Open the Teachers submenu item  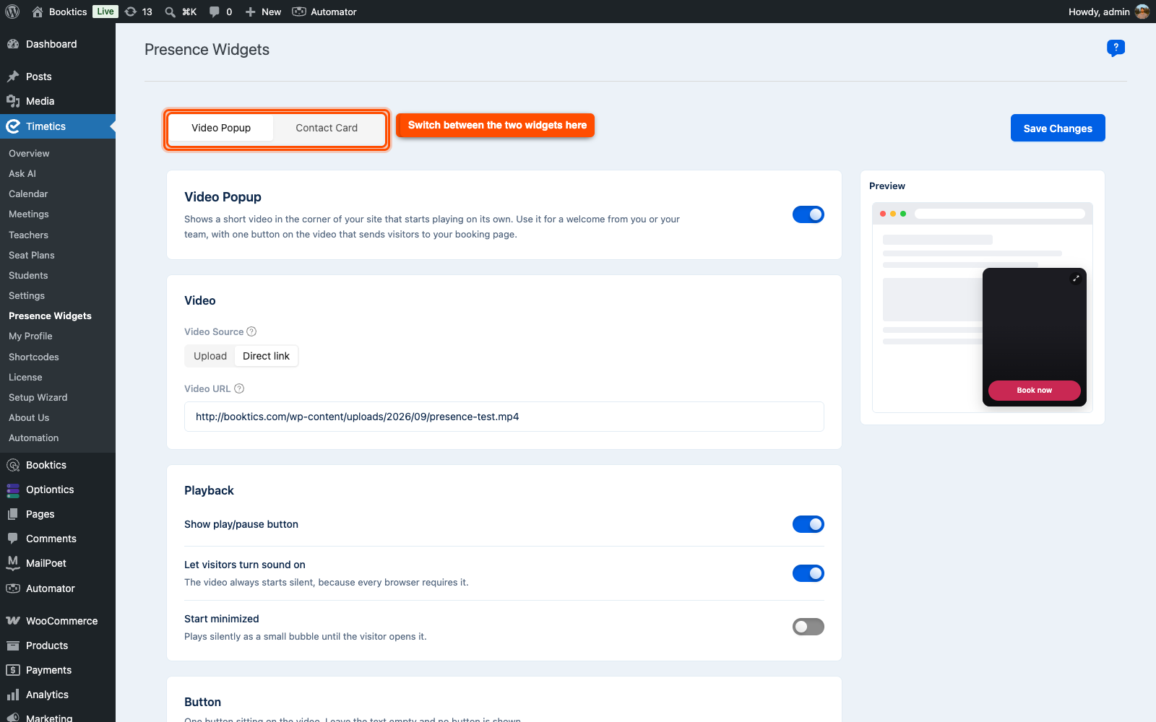28,235
